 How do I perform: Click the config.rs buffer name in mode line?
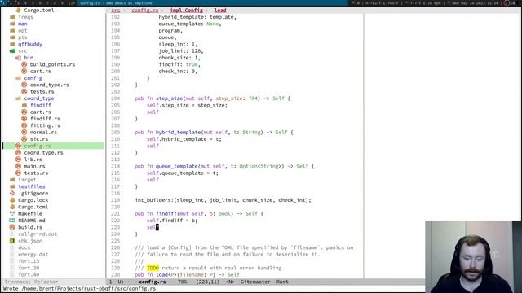pyautogui.click(x=153, y=282)
